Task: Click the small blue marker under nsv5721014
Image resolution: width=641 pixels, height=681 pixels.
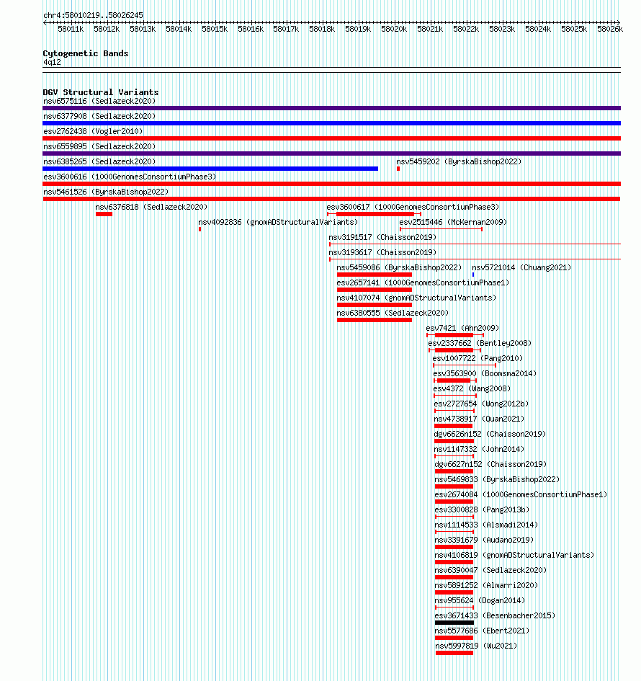Action: pos(473,275)
